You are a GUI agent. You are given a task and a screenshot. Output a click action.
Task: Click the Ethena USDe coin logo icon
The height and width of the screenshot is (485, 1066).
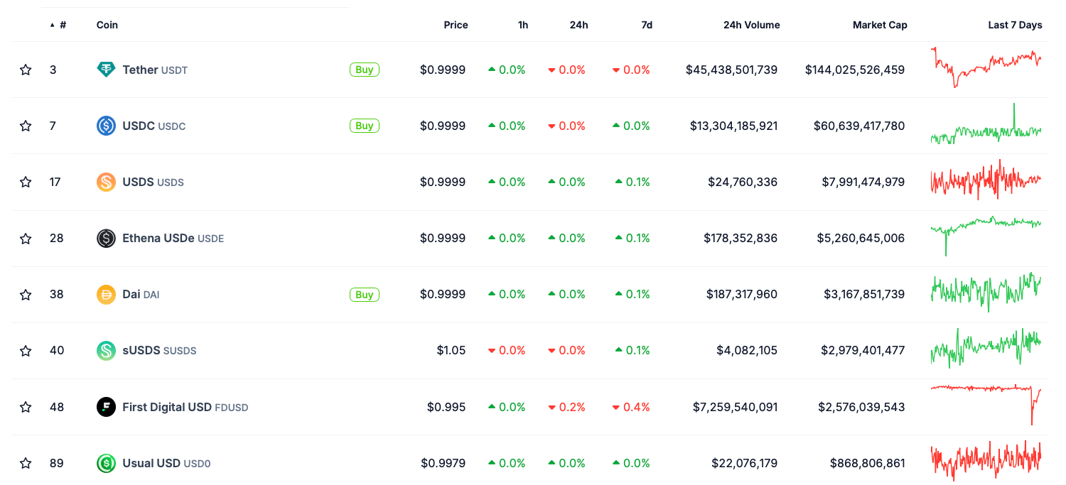106,238
